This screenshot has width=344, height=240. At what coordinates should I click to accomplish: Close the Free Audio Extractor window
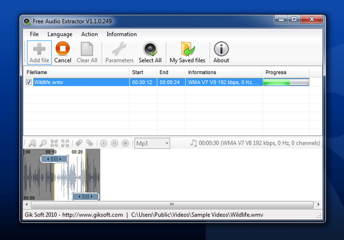(x=312, y=20)
